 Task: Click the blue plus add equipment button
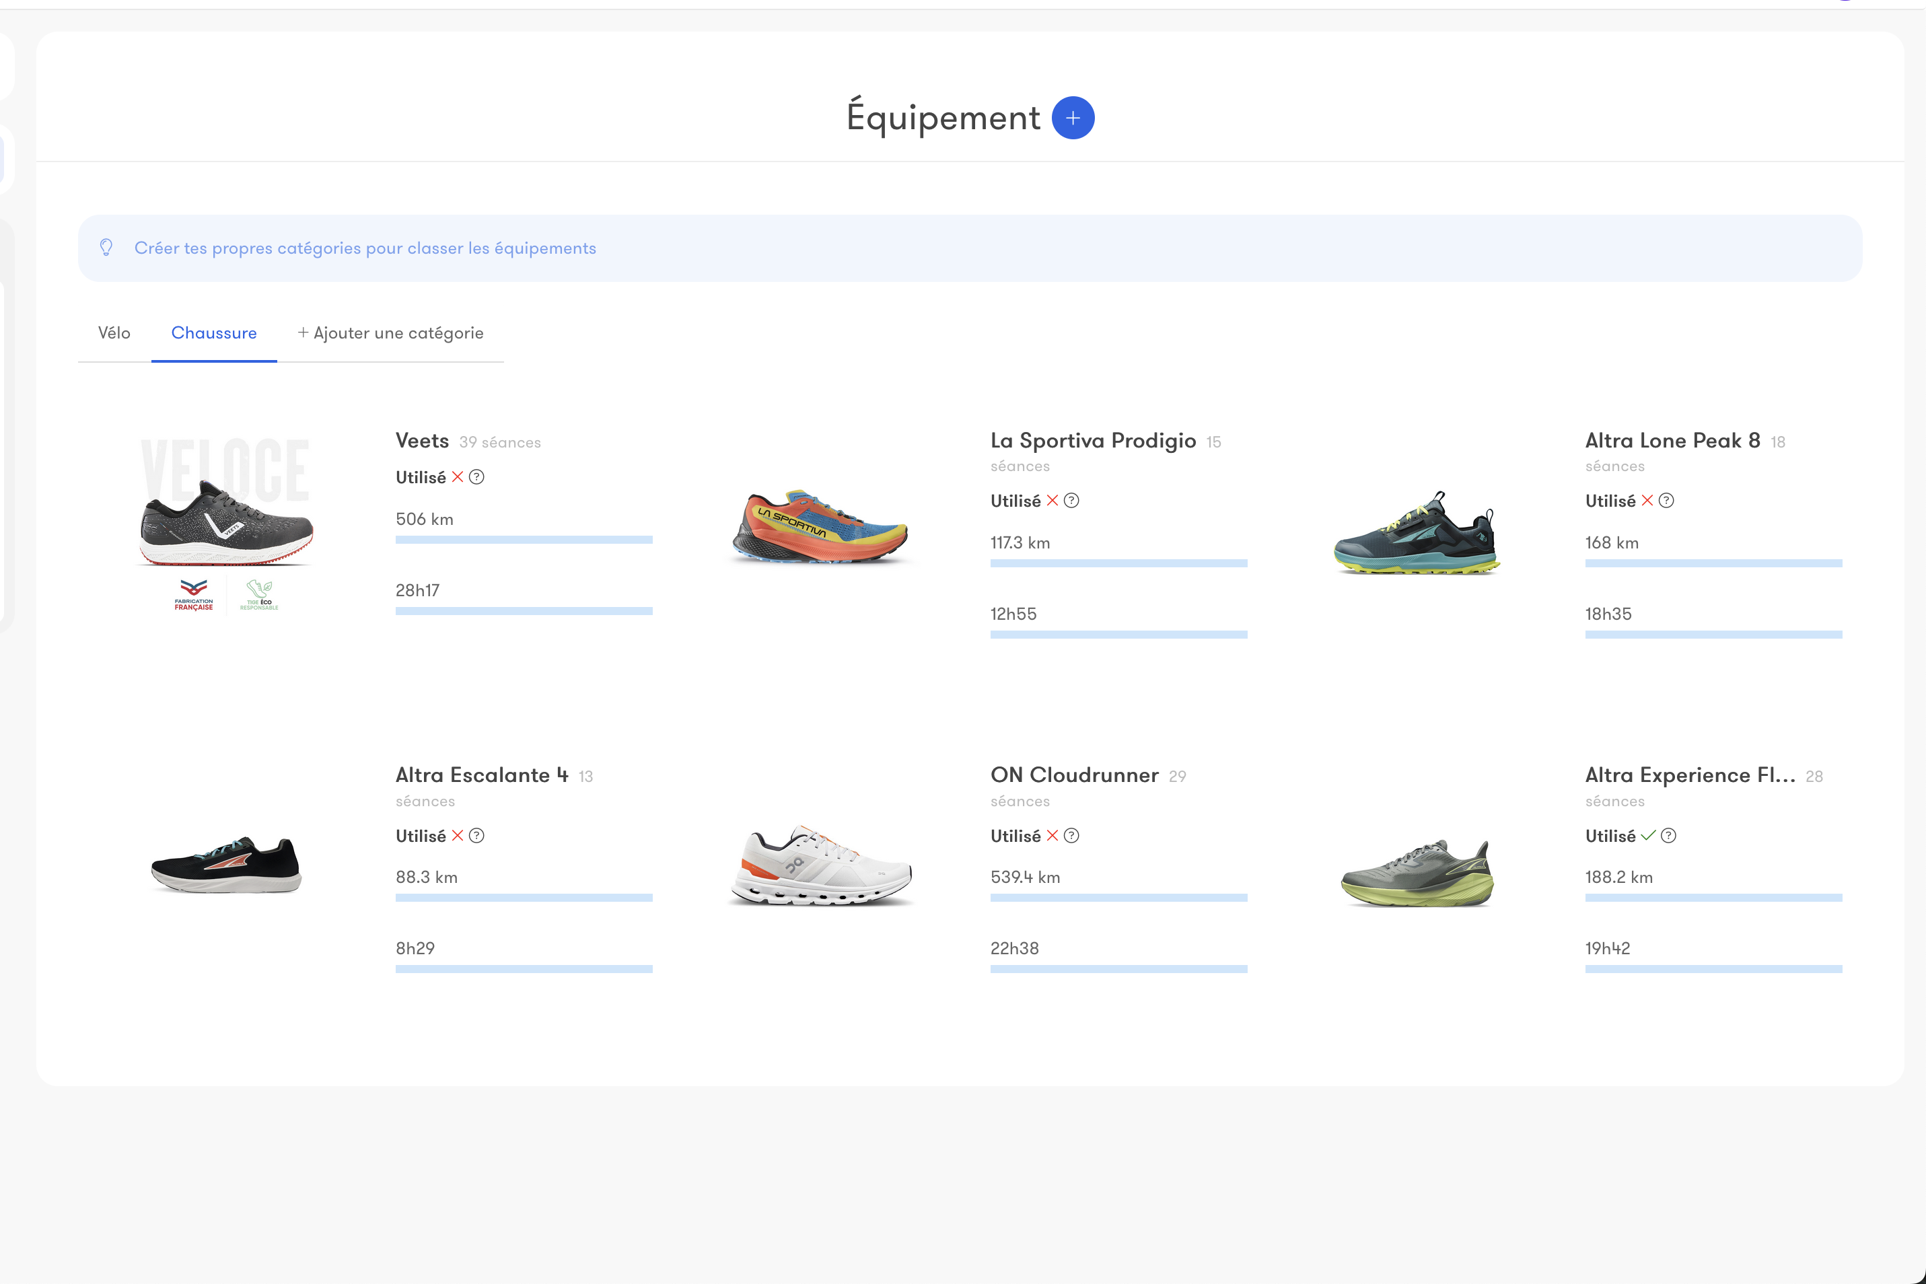coord(1073,118)
